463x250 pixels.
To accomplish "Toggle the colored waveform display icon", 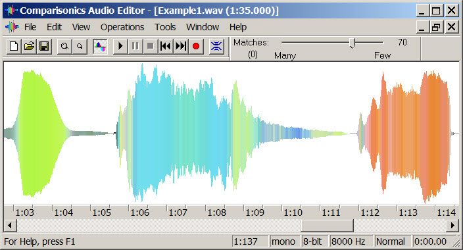I will [100, 47].
